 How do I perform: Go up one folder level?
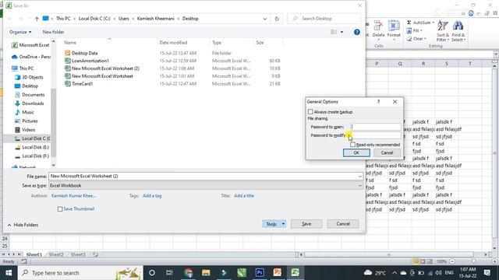pos(37,19)
